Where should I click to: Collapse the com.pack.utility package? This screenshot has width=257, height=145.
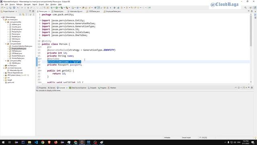pos(6,61)
